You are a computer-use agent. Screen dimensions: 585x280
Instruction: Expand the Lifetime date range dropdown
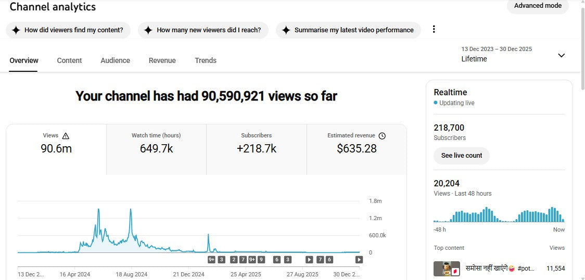[561, 55]
